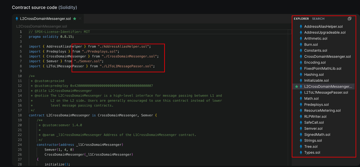Select the EXPLORER tab
360x167 pixels.
pos(301,19)
